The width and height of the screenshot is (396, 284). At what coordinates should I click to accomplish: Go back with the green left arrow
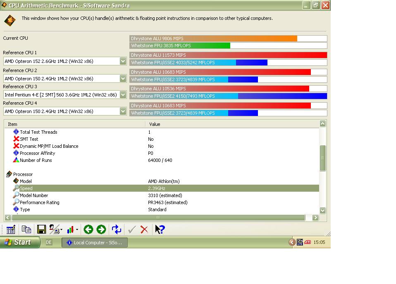pos(88,229)
